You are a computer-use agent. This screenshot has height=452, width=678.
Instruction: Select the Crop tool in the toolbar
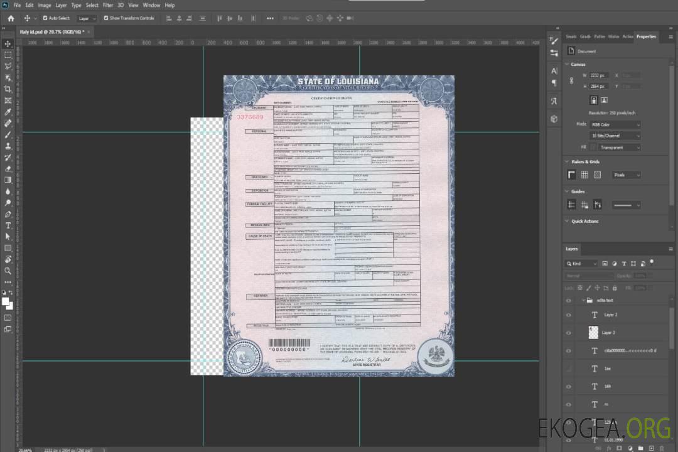[8, 89]
